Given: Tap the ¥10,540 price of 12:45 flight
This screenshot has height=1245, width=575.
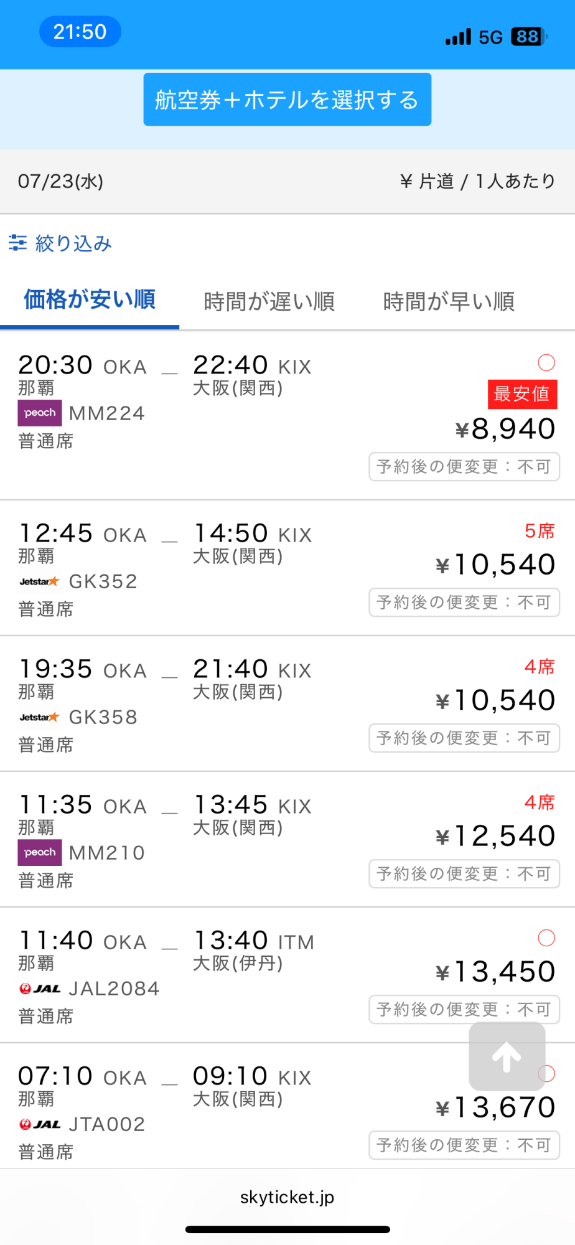Looking at the screenshot, I should (495, 565).
